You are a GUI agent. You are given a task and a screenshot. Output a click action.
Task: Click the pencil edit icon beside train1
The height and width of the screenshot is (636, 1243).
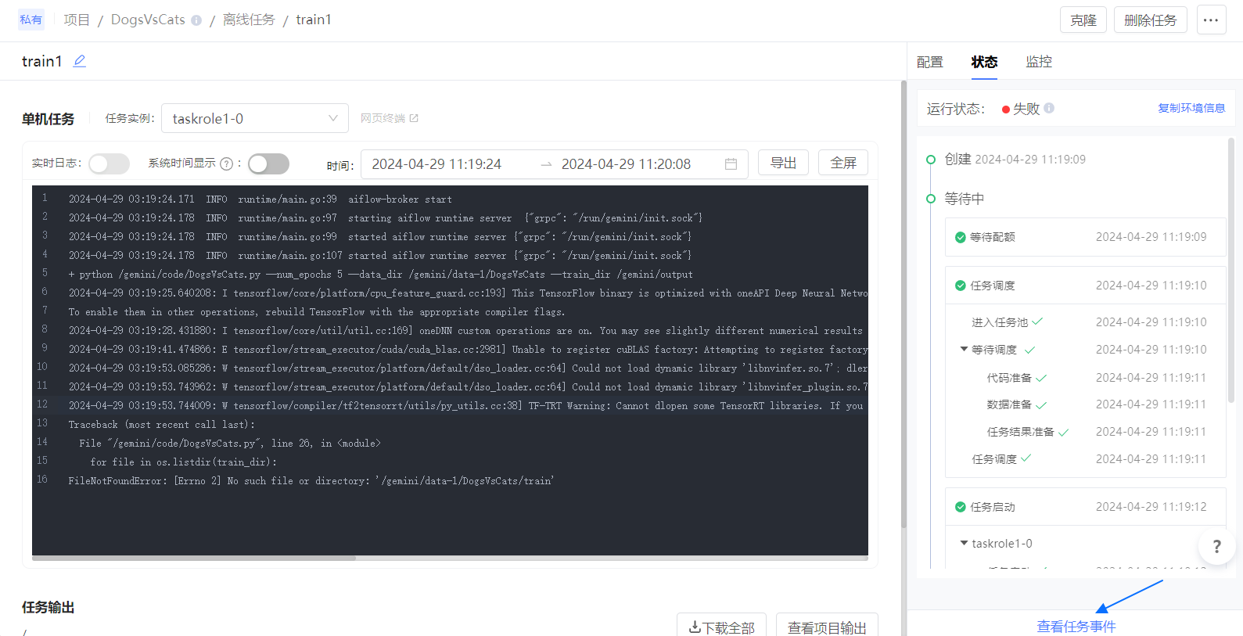(79, 61)
